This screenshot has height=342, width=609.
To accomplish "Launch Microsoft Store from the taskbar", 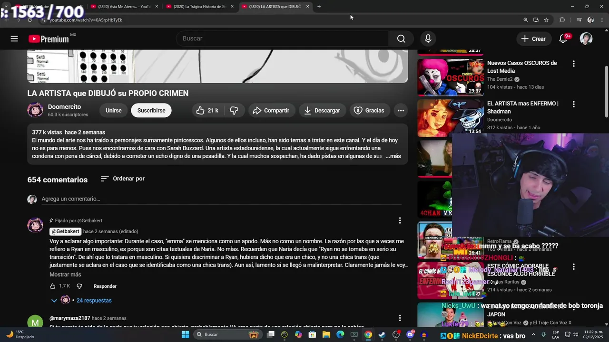I will (x=312, y=334).
